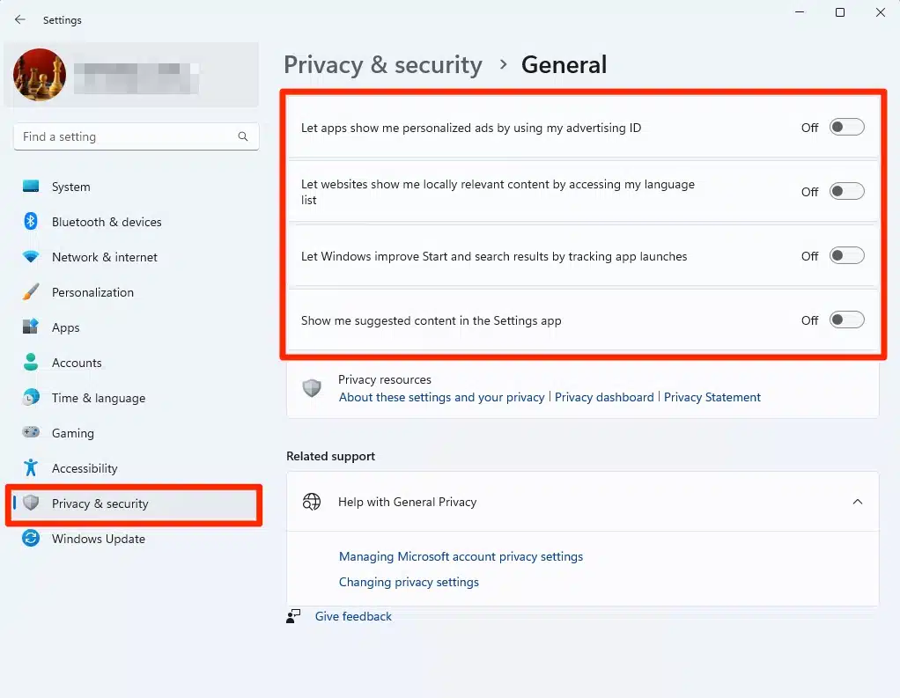Click Give feedback link
Image resolution: width=900 pixels, height=698 pixels.
tap(353, 616)
